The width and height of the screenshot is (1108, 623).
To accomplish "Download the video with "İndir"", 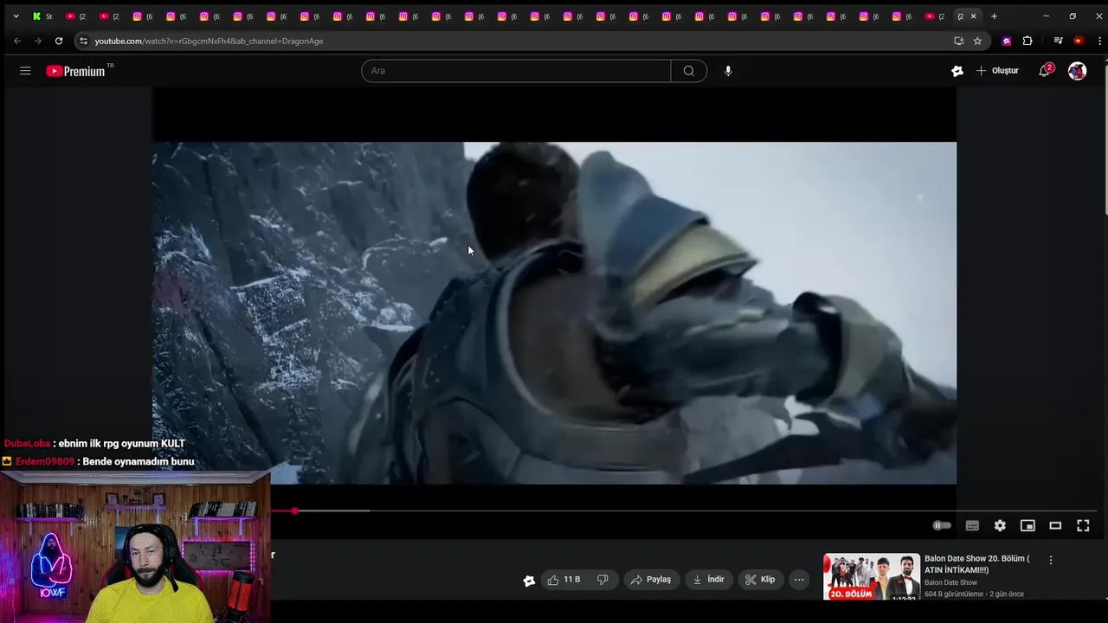I will (708, 580).
